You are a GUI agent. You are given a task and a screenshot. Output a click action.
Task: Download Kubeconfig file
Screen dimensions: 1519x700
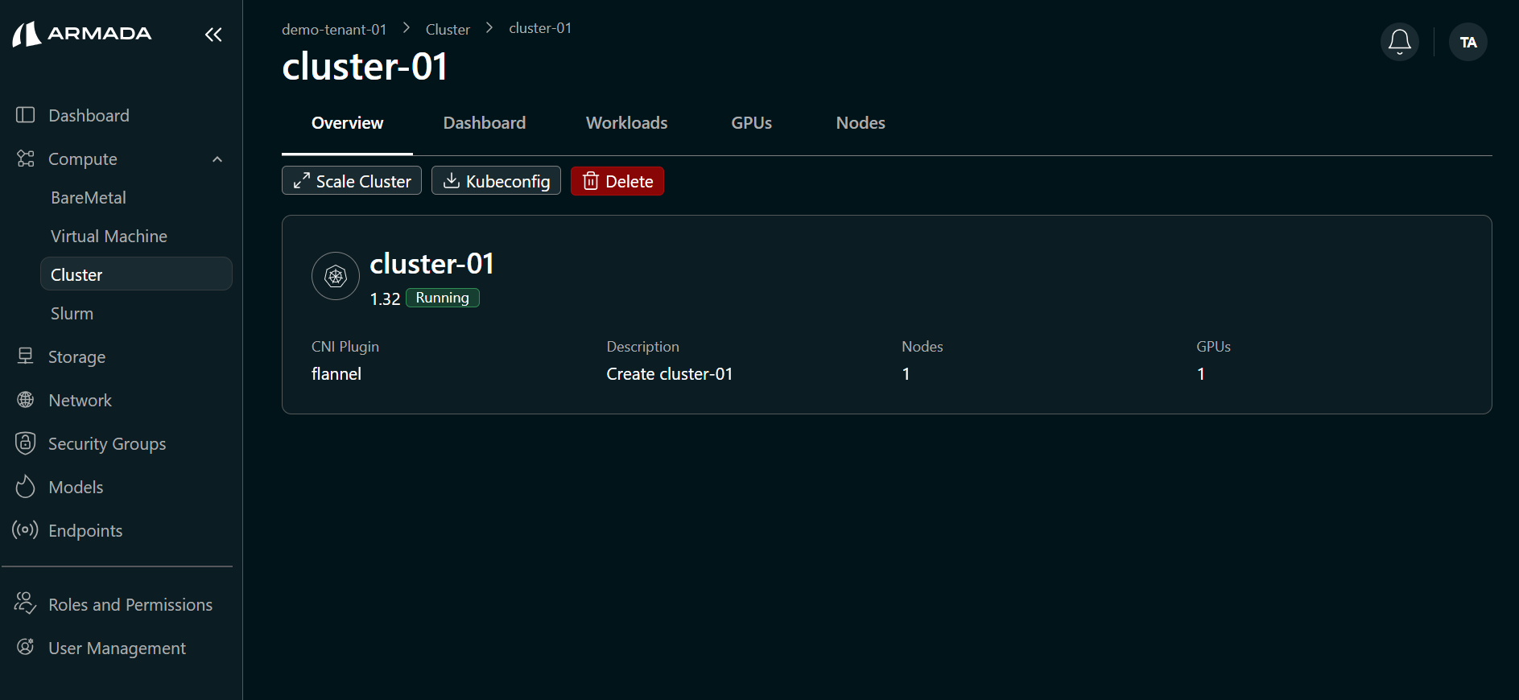point(496,181)
